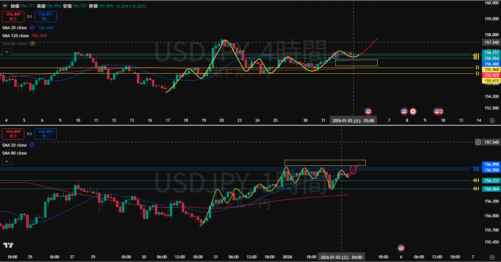Click the plus icon beside the 157.540 price
Image resolution: width=501 pixels, height=262 pixels.
tap(478, 142)
